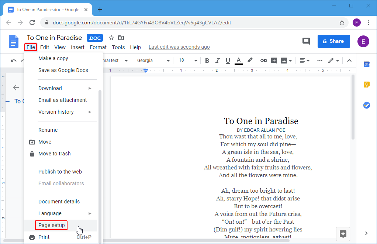The width and height of the screenshot is (377, 244).
Task: Expand the Download submenu
Action: coord(50,88)
